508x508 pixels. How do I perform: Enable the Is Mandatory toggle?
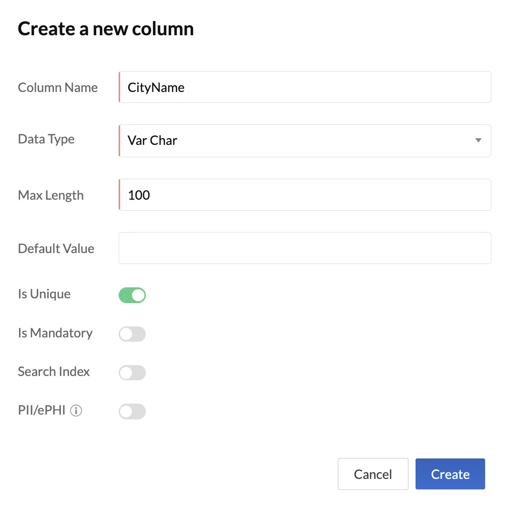tap(132, 334)
